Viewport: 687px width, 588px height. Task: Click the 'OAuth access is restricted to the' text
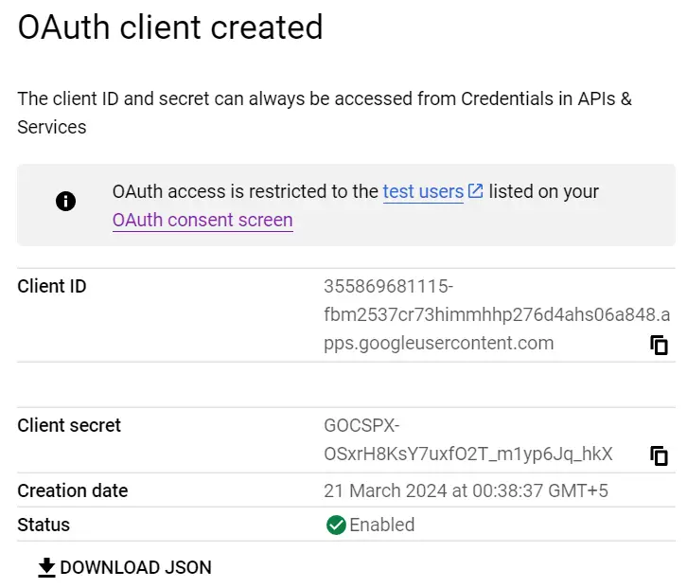245,191
